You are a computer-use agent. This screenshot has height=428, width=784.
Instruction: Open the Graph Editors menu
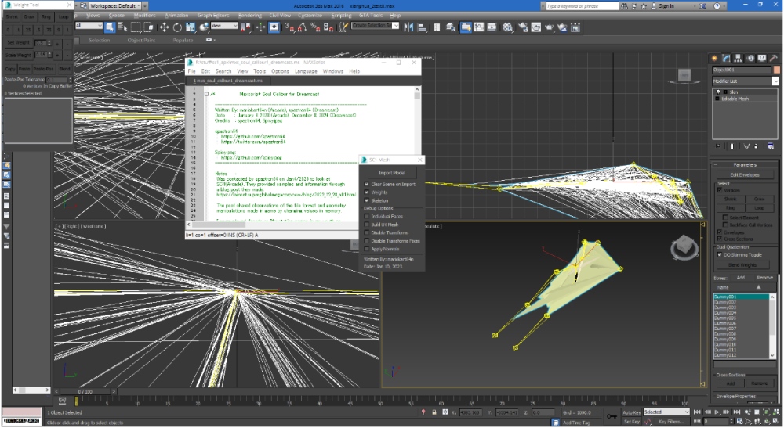coord(212,15)
